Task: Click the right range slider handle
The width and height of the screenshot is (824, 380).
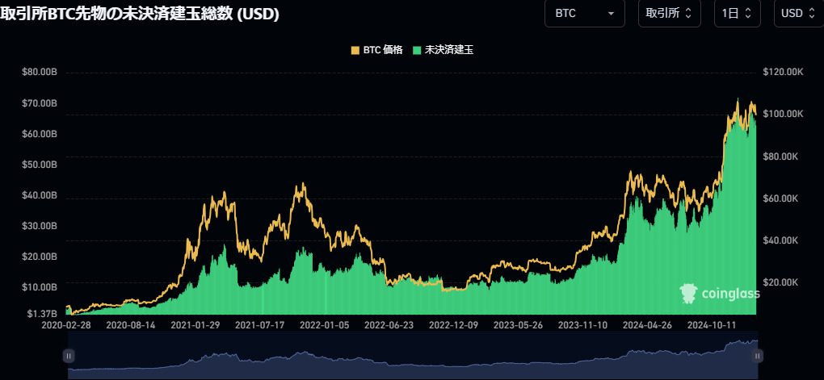Action: [x=757, y=356]
